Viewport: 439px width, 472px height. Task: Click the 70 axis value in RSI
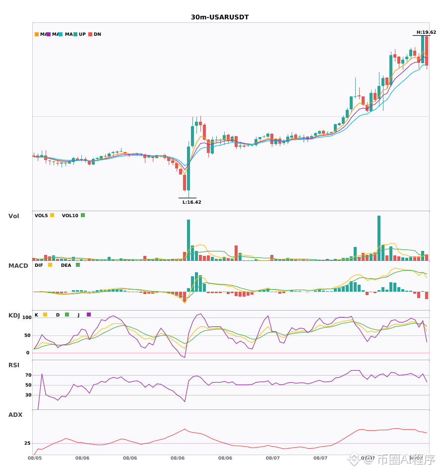pos(28,375)
